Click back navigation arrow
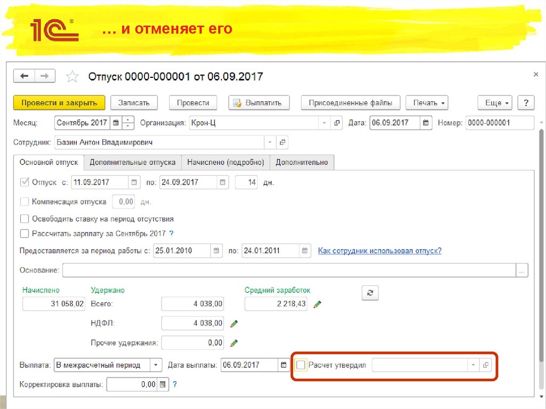The height and width of the screenshot is (409, 546). tap(24, 76)
